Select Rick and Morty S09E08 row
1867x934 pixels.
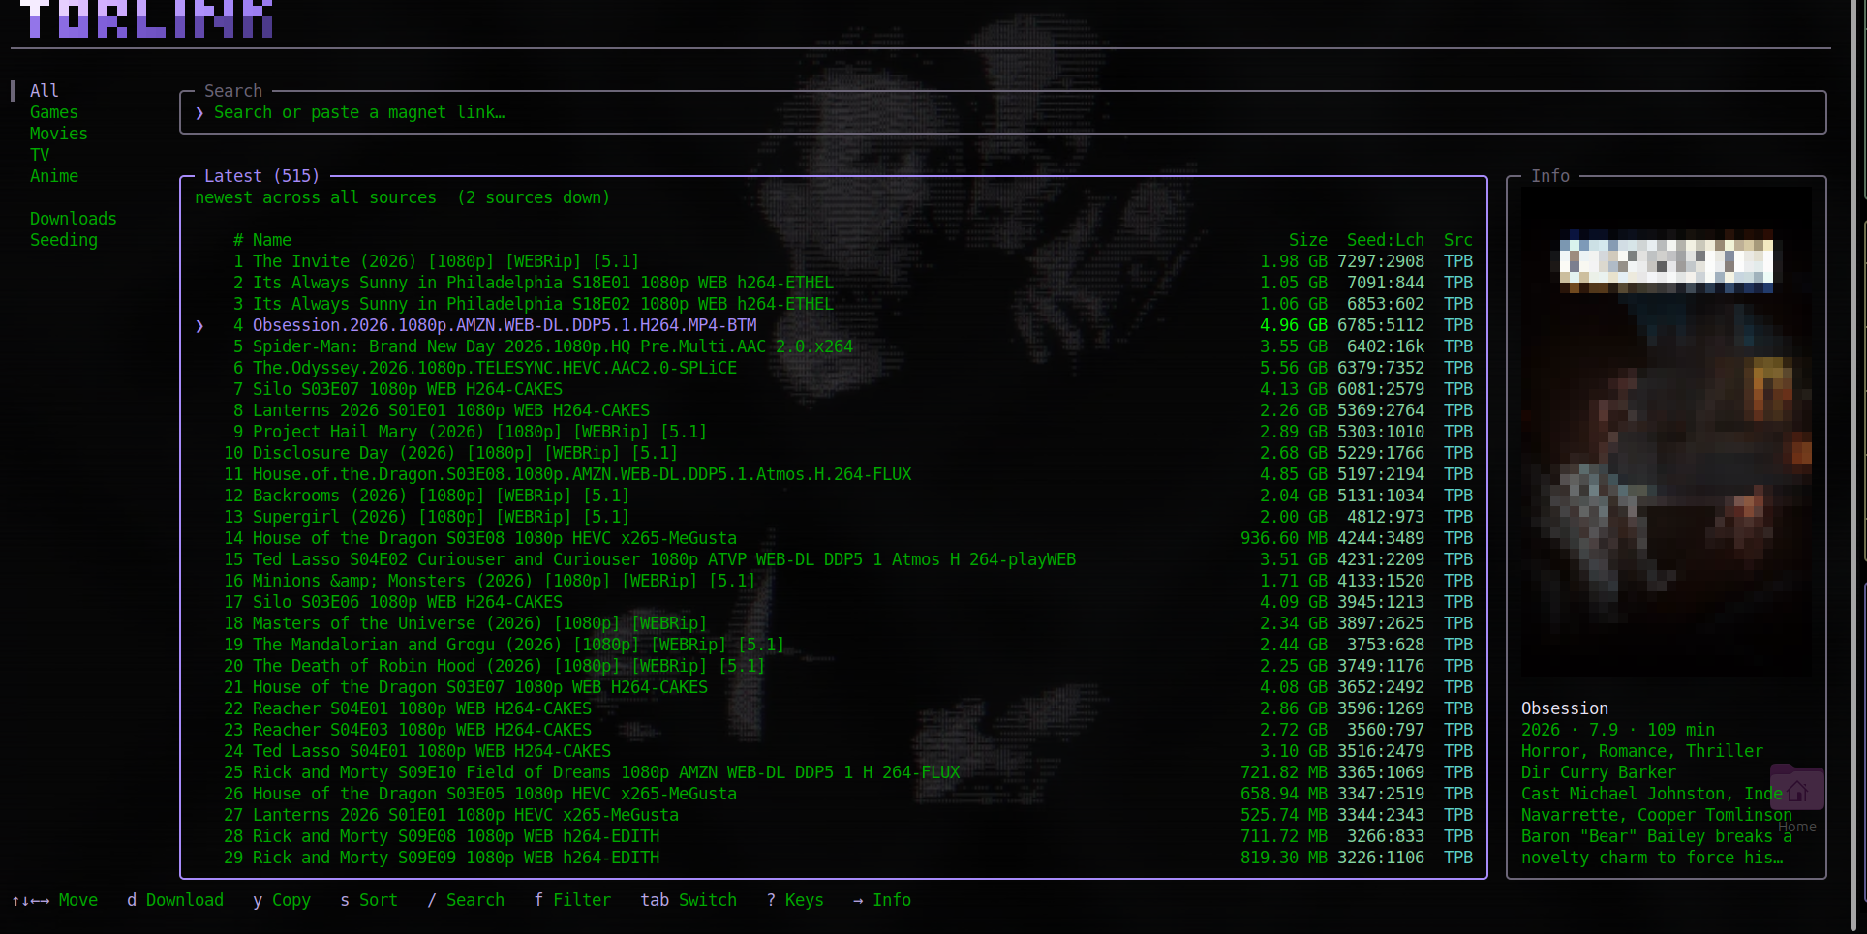834,836
